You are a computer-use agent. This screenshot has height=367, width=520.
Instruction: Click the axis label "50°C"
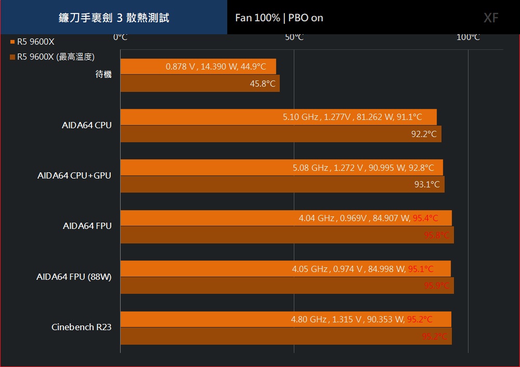[x=294, y=37]
